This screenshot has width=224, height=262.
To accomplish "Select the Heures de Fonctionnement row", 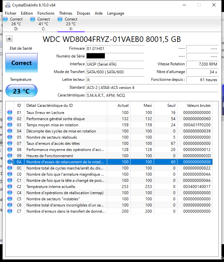I will 110,156.
